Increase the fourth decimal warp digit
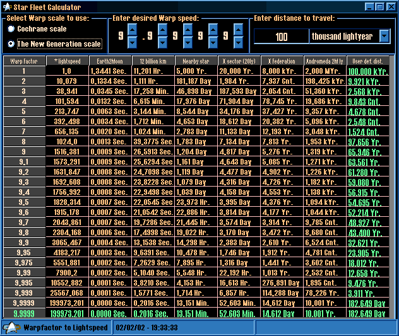 [239, 30]
